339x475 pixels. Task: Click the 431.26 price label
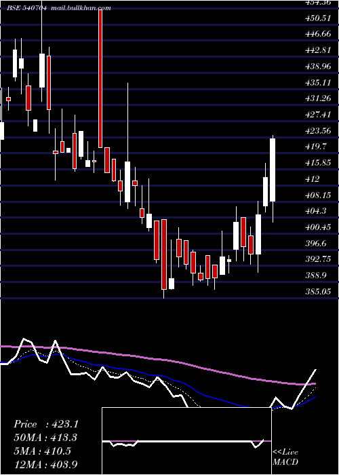pos(317,98)
